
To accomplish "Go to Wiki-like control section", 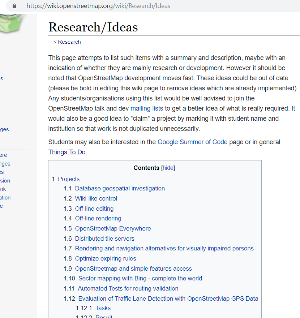I will [x=96, y=198].
